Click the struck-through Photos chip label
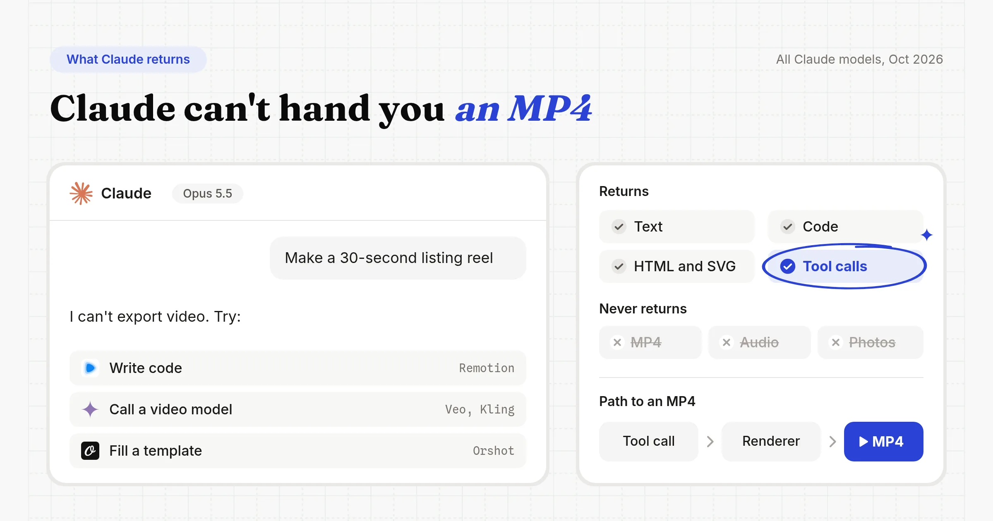The image size is (993, 521). click(872, 342)
